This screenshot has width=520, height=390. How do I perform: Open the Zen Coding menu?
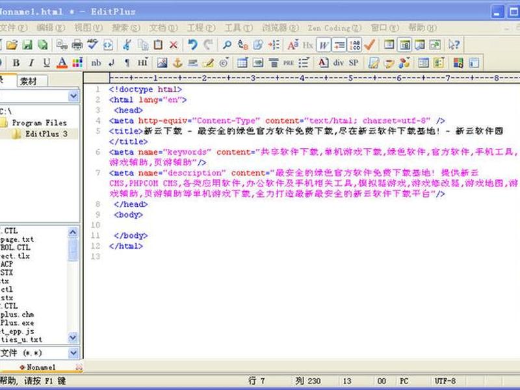tap(334, 28)
